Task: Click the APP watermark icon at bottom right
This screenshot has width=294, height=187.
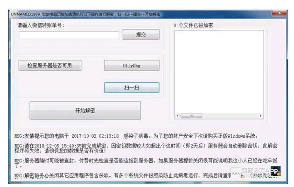Action: click(x=275, y=171)
